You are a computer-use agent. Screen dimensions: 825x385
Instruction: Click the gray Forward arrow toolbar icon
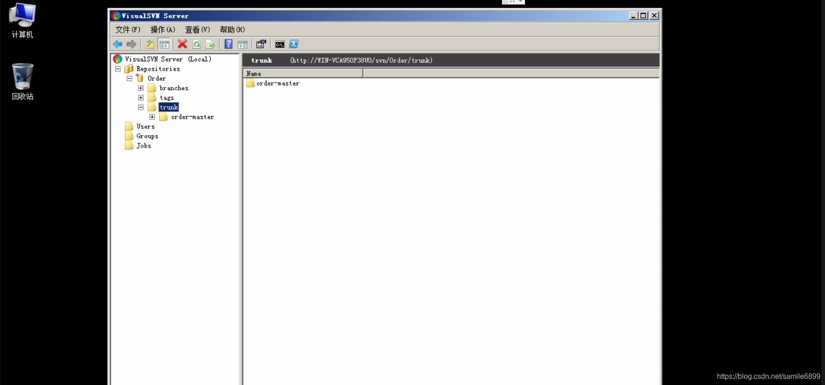tap(132, 44)
